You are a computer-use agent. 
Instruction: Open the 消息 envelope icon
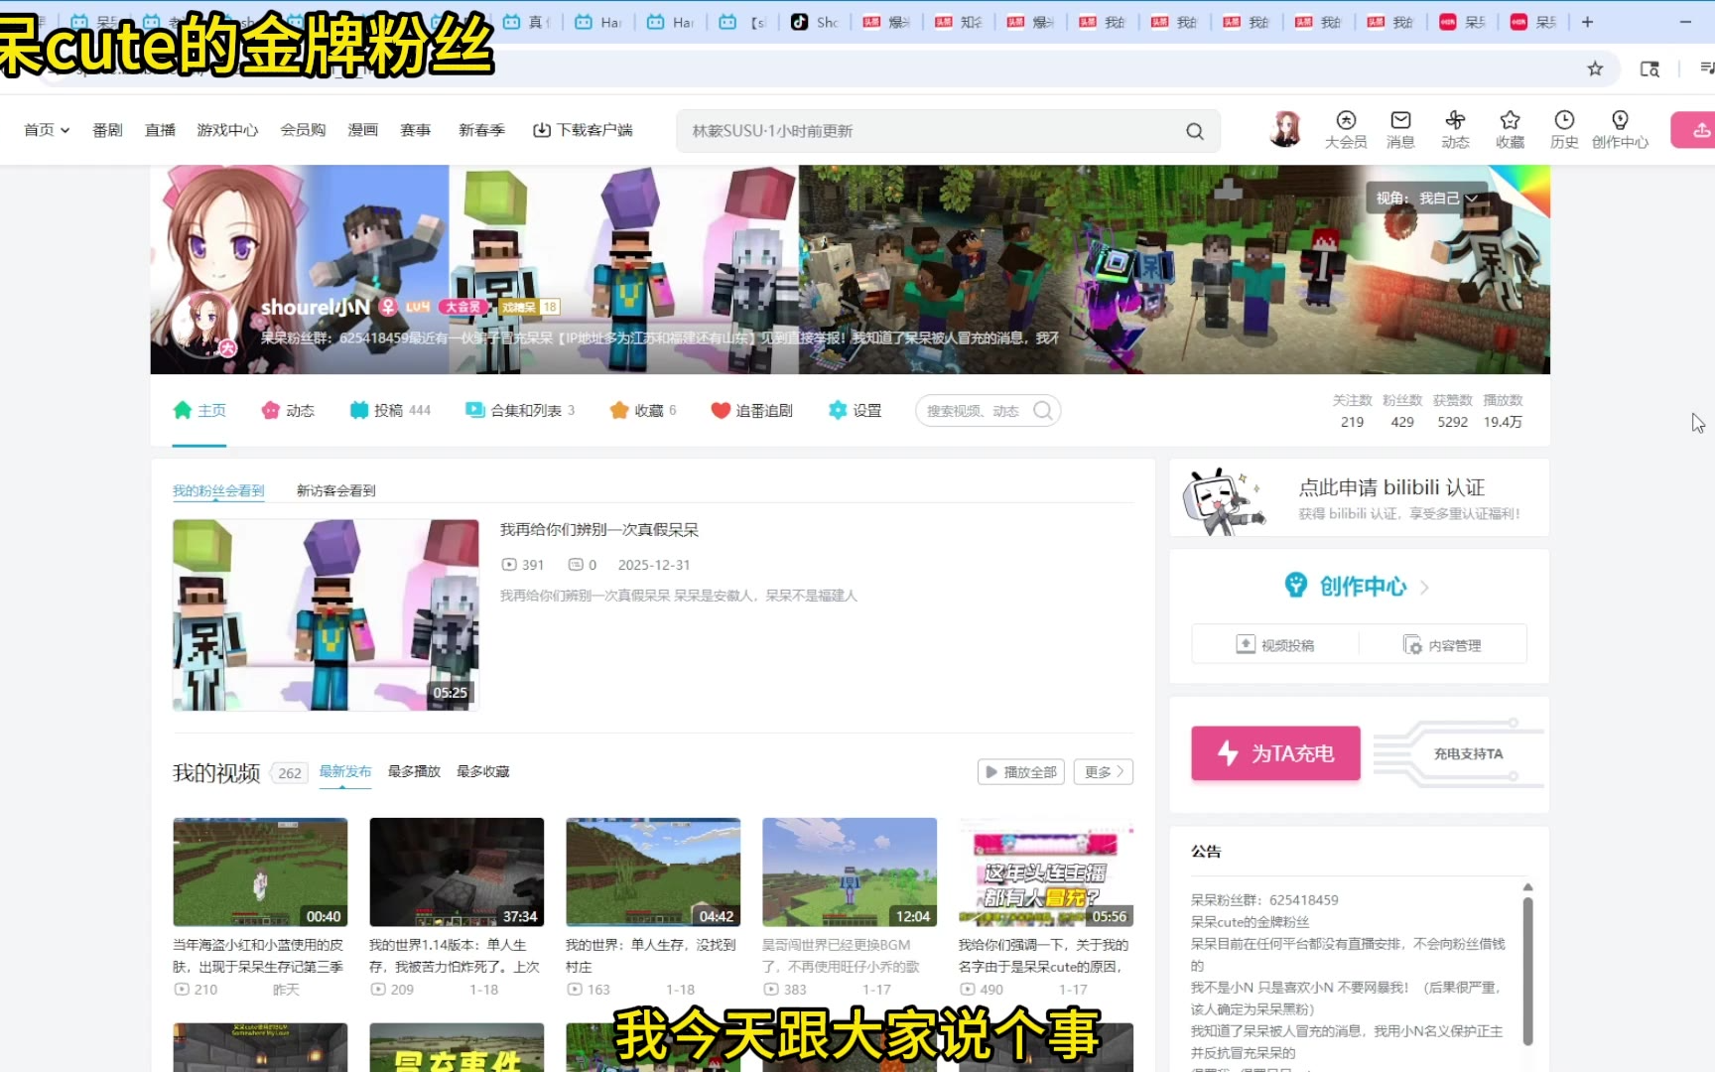click(x=1400, y=130)
